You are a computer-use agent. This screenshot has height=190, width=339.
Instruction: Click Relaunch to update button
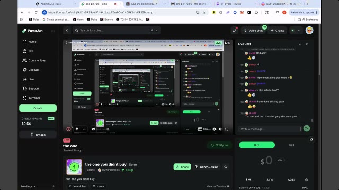[304, 12]
